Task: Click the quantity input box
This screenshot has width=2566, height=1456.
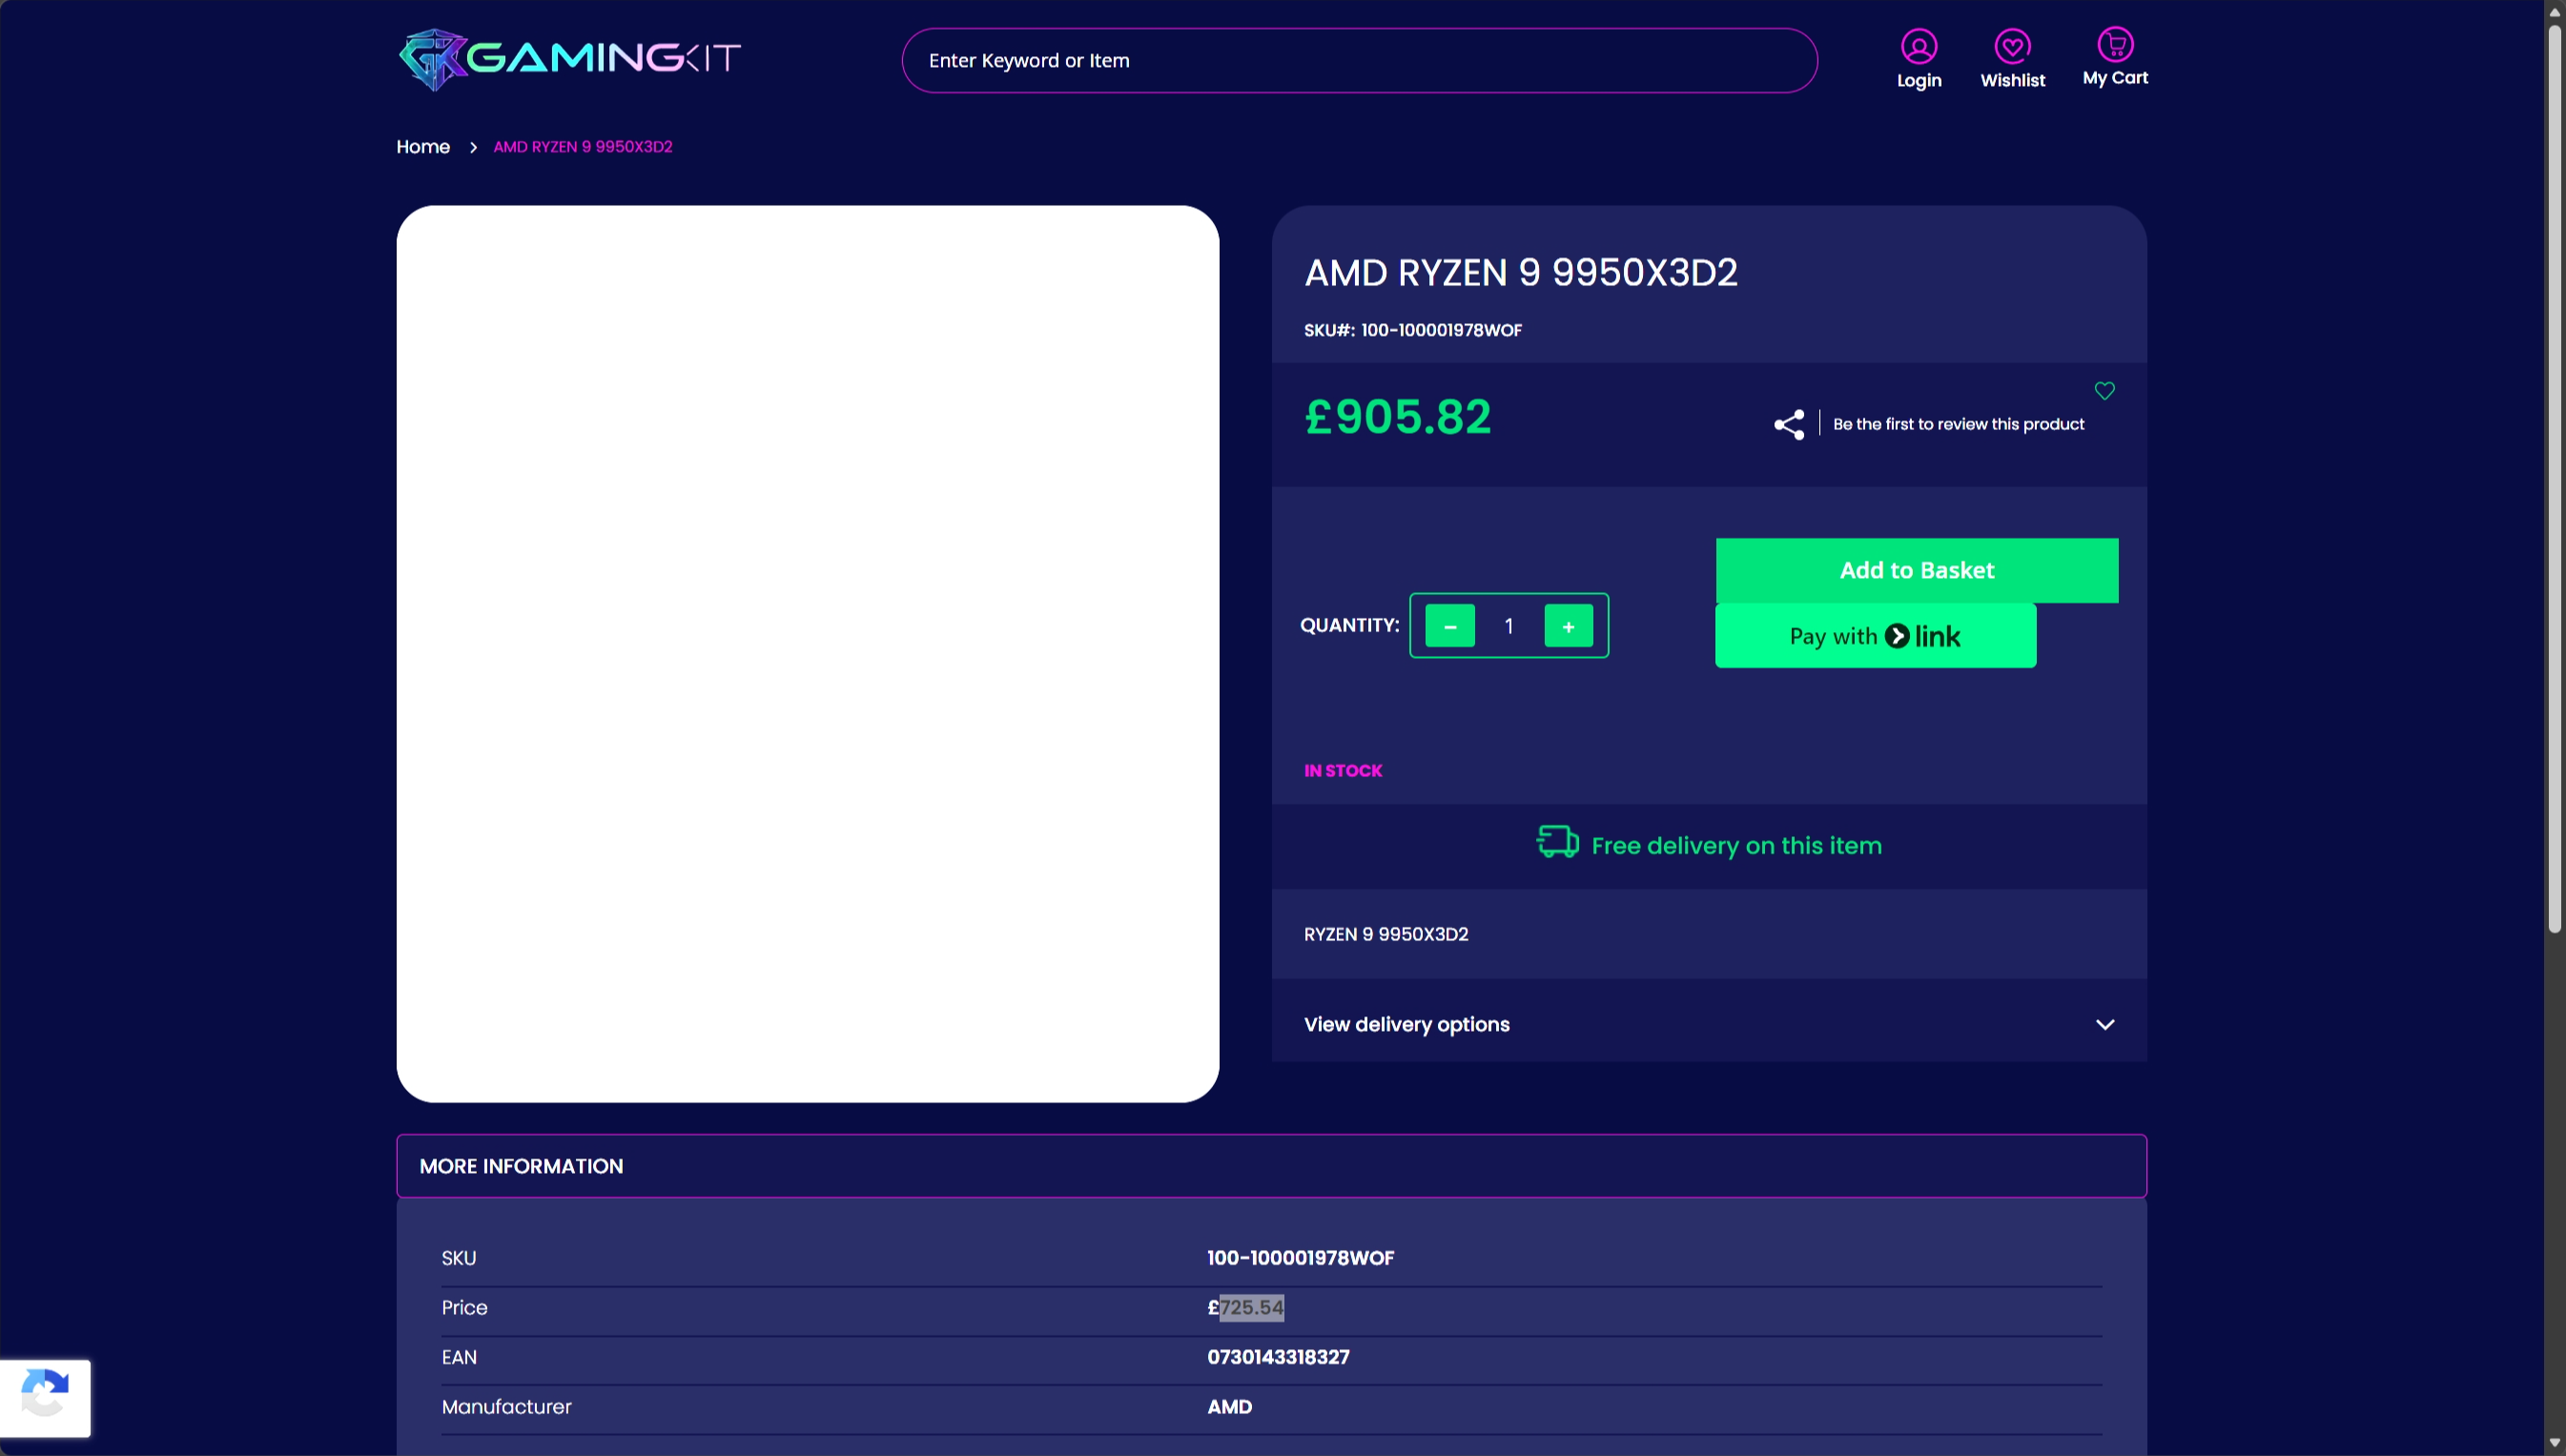Action: (x=1508, y=626)
